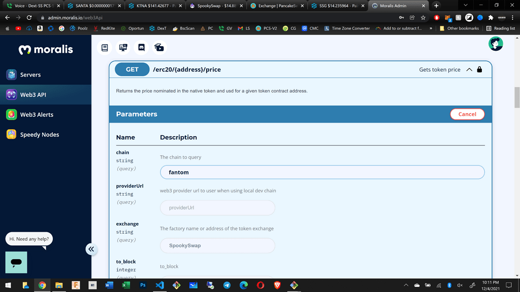The image size is (520, 292).
Task: Open the Reading list
Action: pyautogui.click(x=500, y=28)
